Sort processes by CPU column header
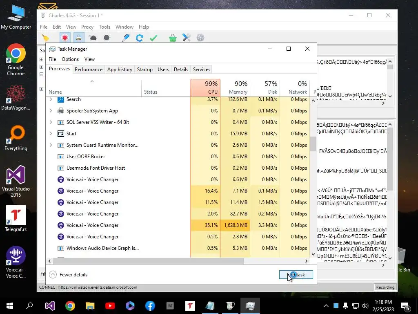 click(206, 88)
